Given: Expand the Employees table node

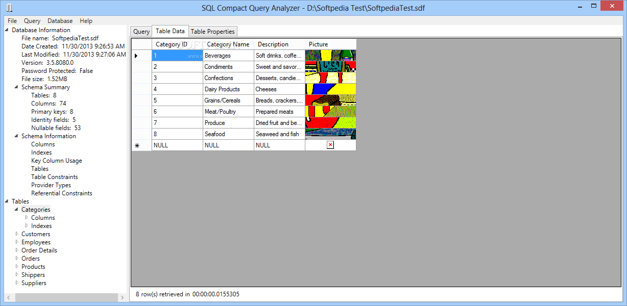Looking at the screenshot, I should pos(17,242).
